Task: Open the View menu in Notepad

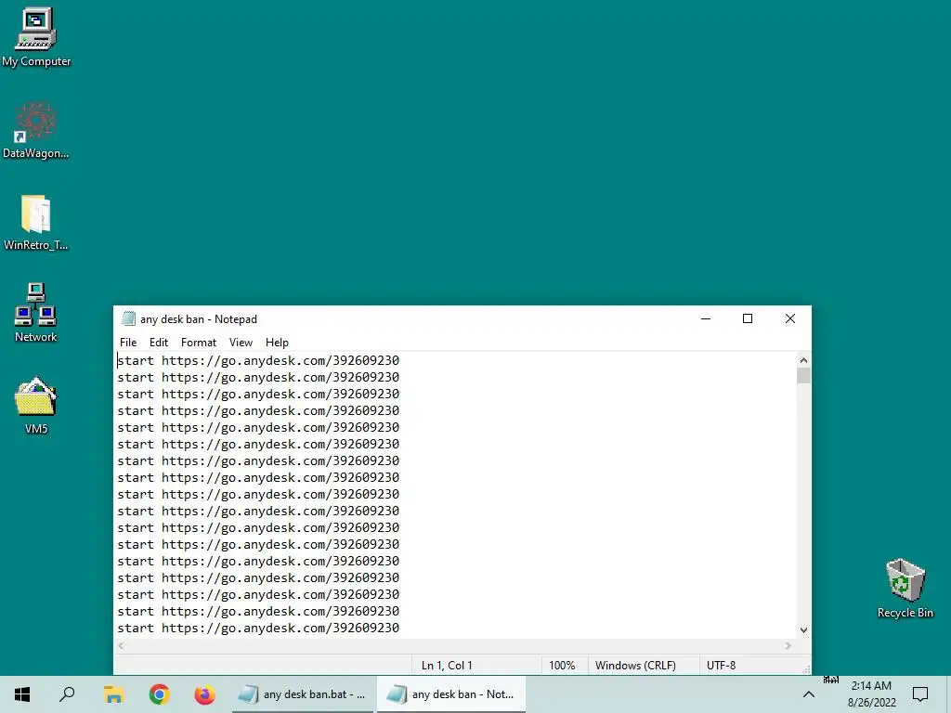Action: click(x=241, y=343)
